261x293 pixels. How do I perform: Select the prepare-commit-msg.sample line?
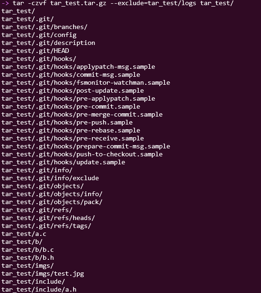point(86,146)
